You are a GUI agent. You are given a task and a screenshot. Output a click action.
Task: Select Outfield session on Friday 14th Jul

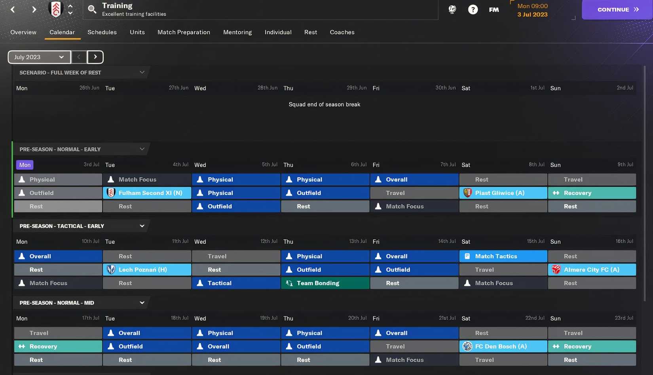point(414,270)
